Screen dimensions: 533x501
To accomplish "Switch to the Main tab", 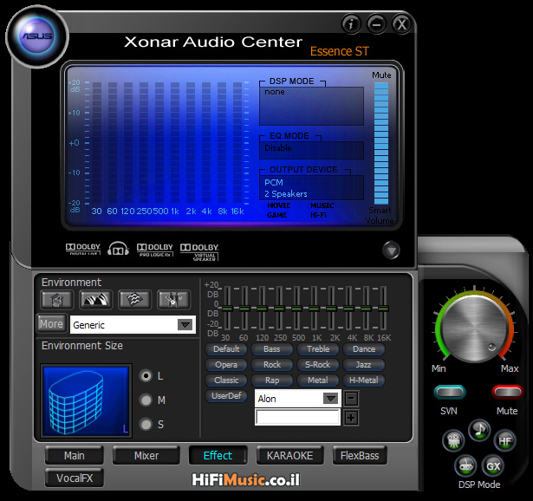I will point(75,455).
